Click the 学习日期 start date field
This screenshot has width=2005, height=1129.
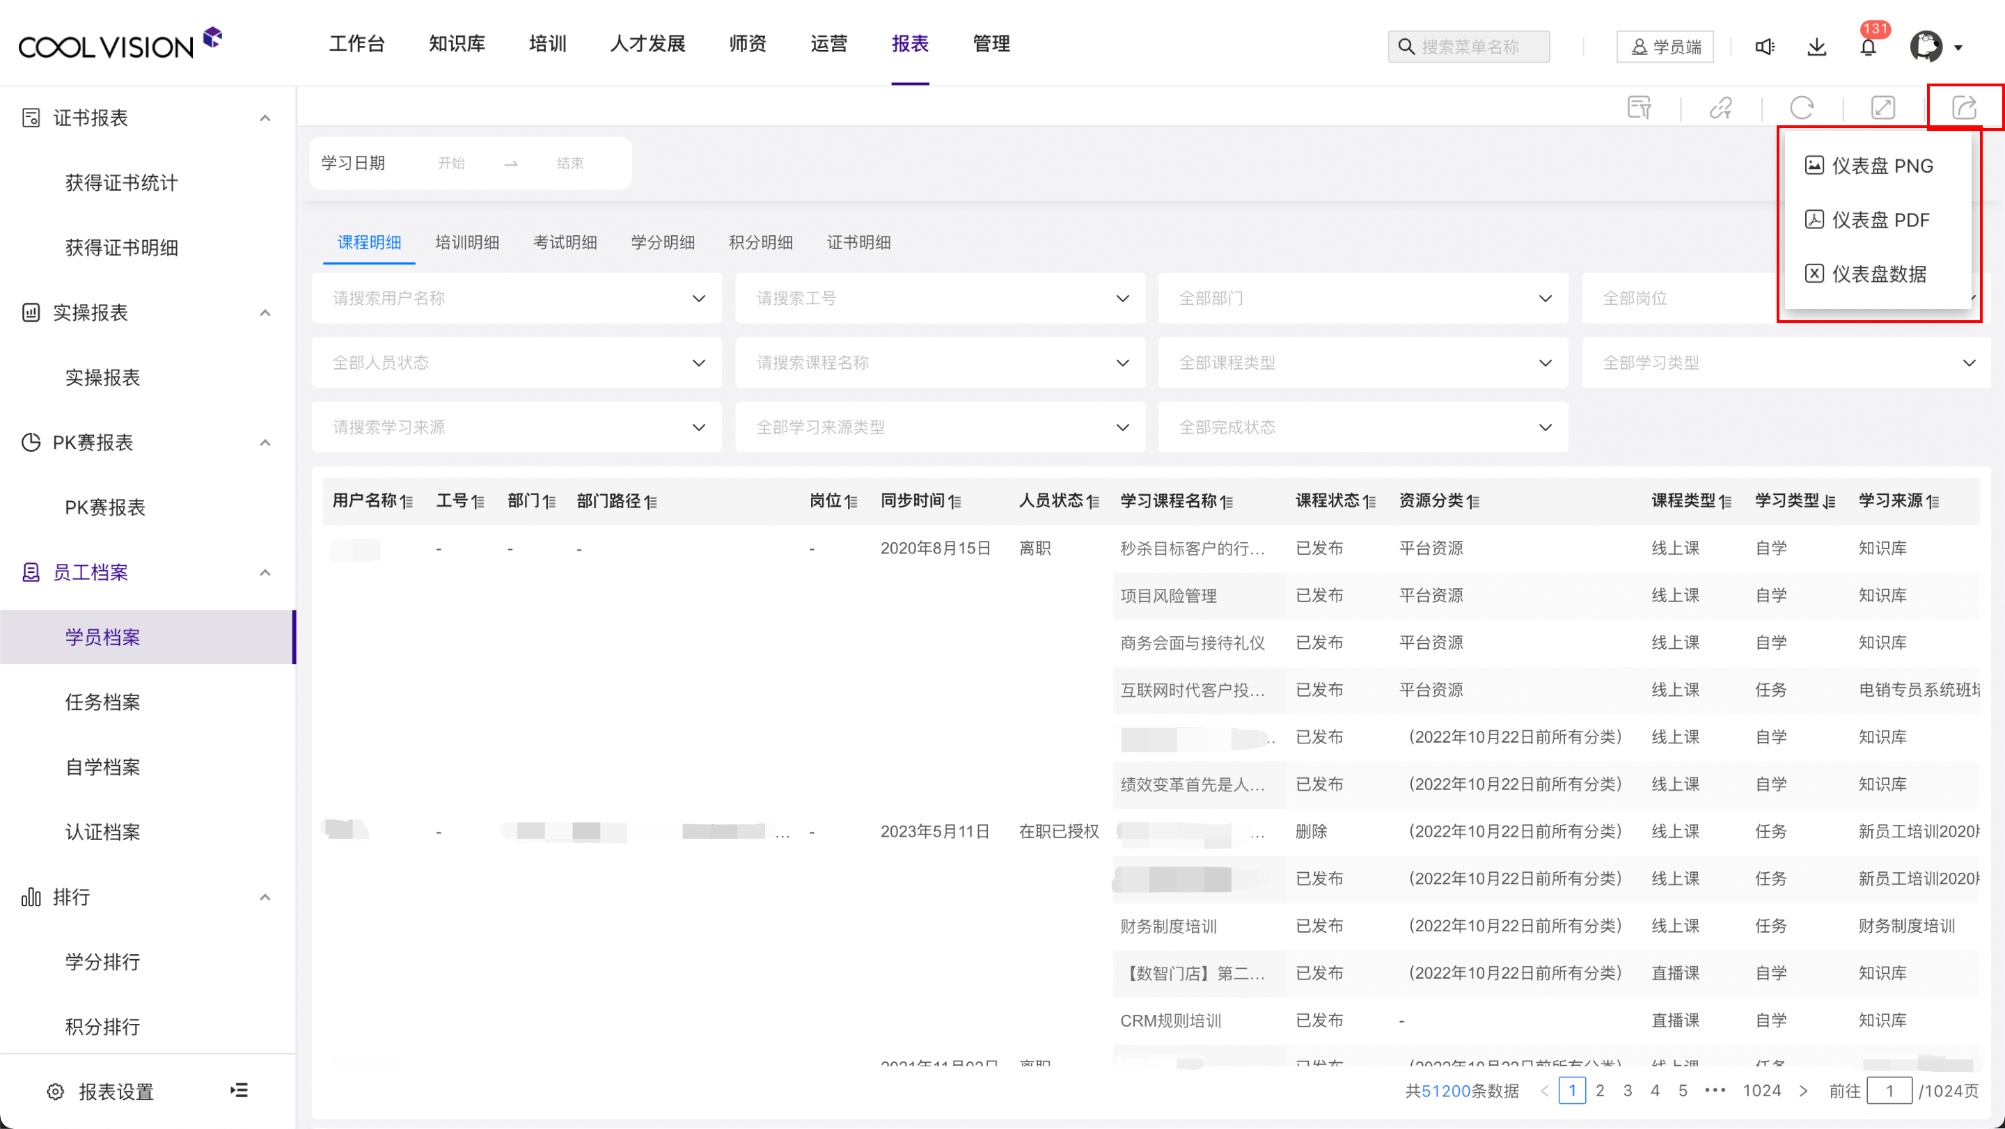point(451,164)
